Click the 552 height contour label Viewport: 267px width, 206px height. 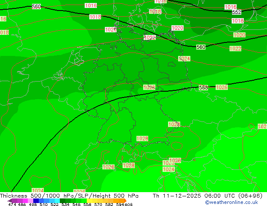(237, 12)
